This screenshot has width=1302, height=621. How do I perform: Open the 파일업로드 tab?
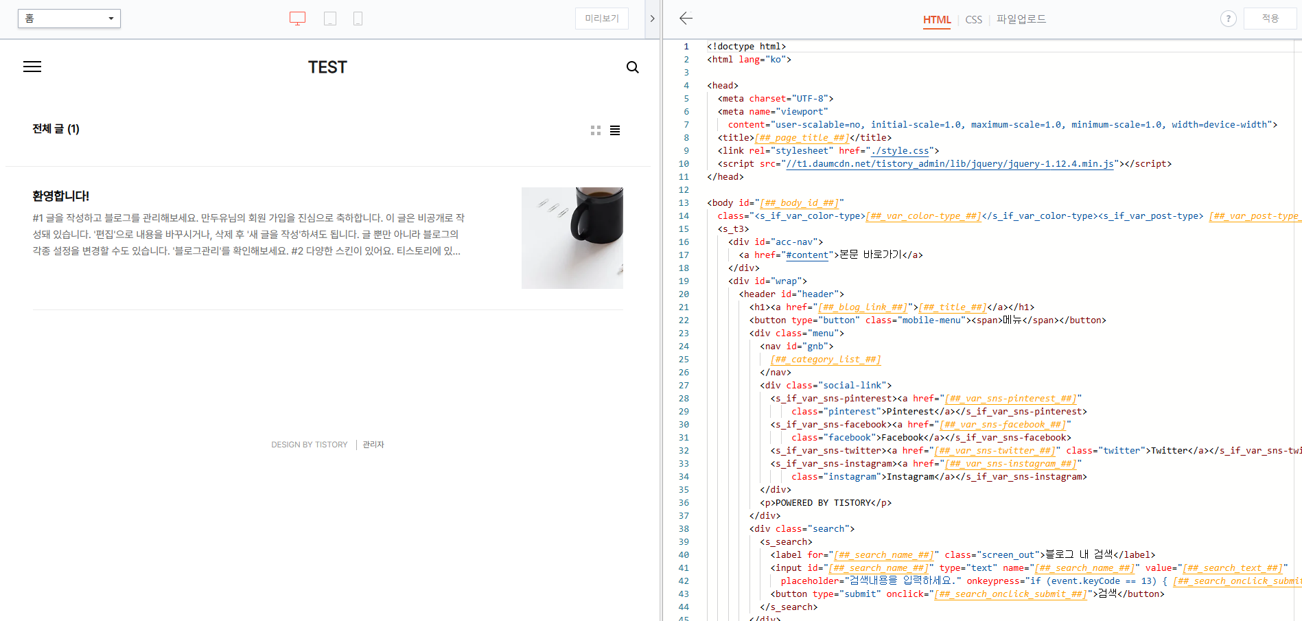tap(1021, 19)
